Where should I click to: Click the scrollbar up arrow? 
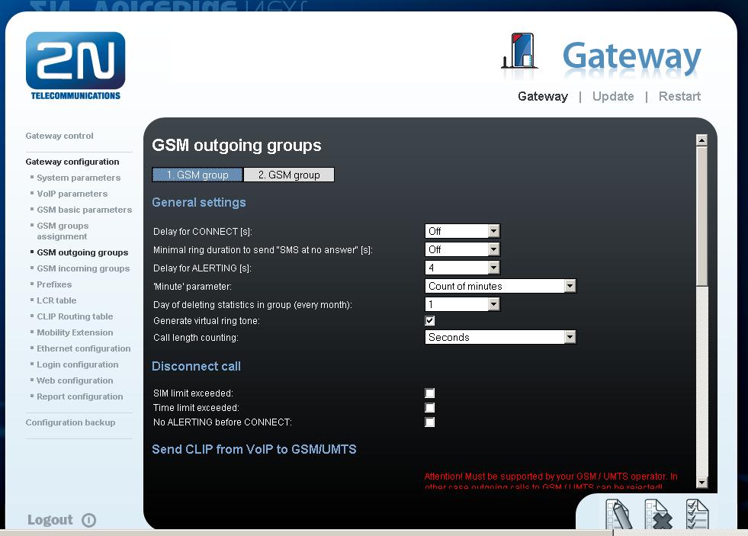pos(701,140)
